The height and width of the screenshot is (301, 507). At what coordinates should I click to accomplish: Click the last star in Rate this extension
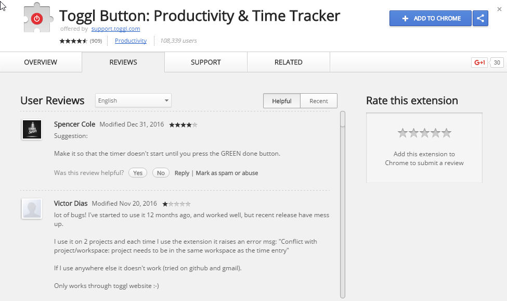(x=447, y=133)
